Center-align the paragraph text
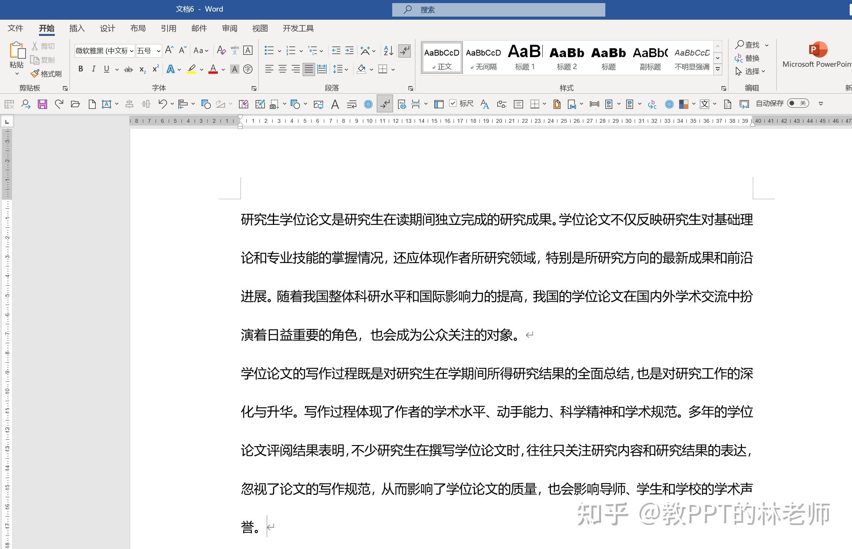Image resolution: width=852 pixels, height=549 pixels. [283, 69]
